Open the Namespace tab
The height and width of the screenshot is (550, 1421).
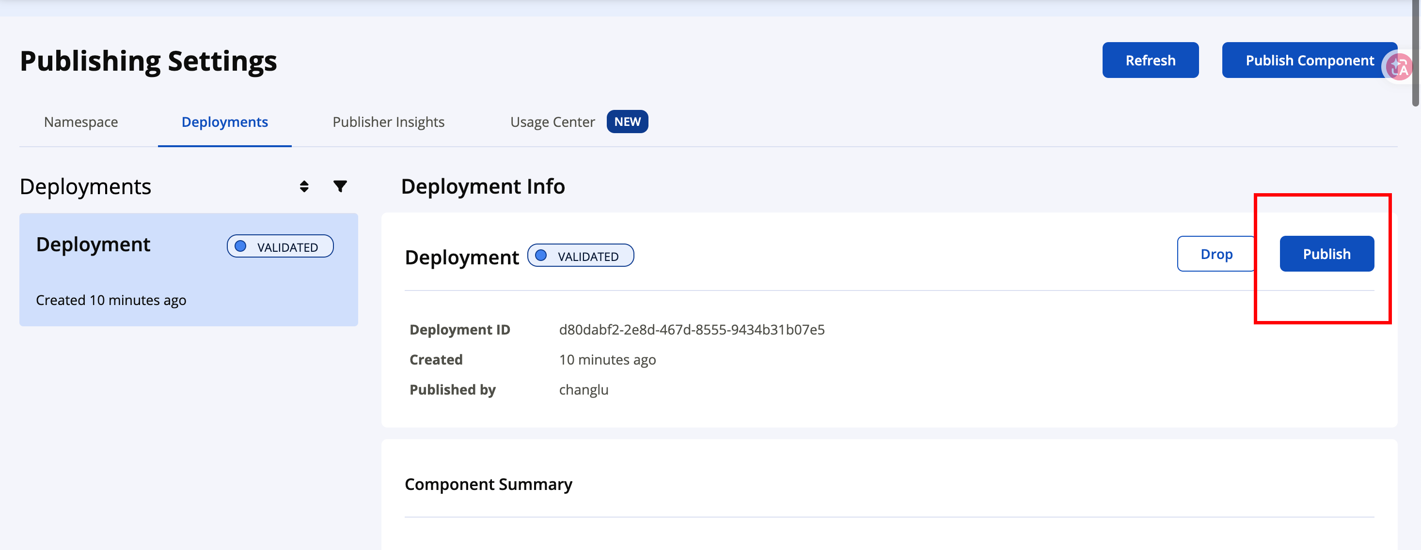pyautogui.click(x=81, y=122)
